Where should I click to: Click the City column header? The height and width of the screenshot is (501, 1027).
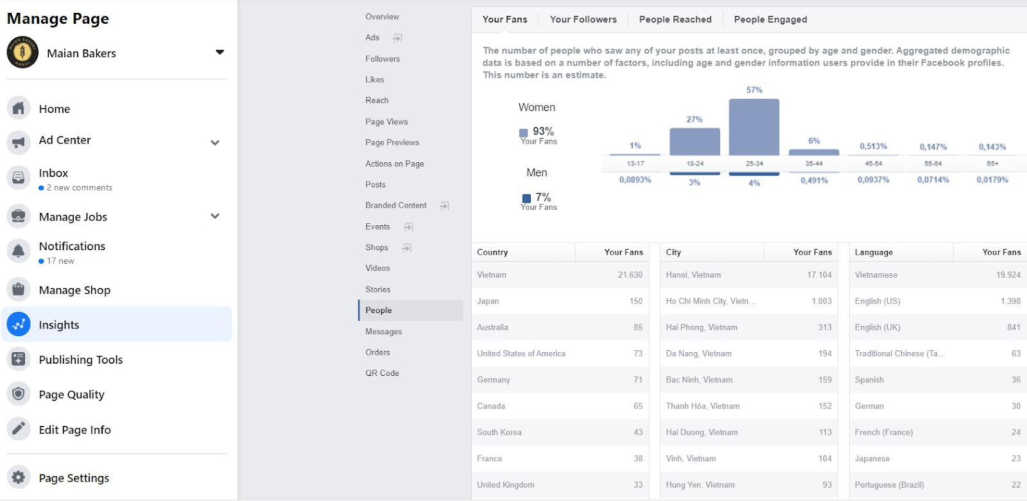coord(712,252)
